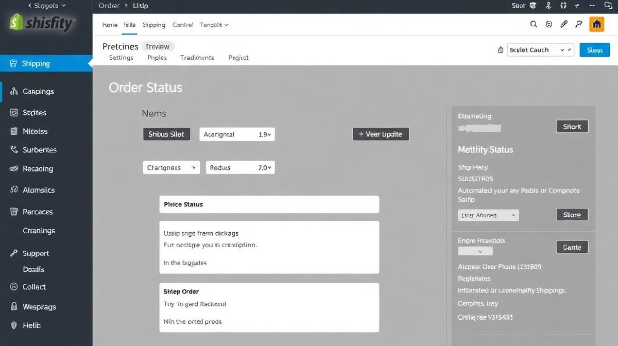Viewport: 618px width, 346px height.
Task: Click the curved arrow share icon
Action: point(579,24)
